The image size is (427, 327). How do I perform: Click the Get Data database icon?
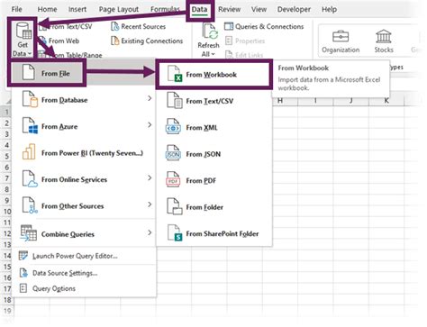coord(23,32)
